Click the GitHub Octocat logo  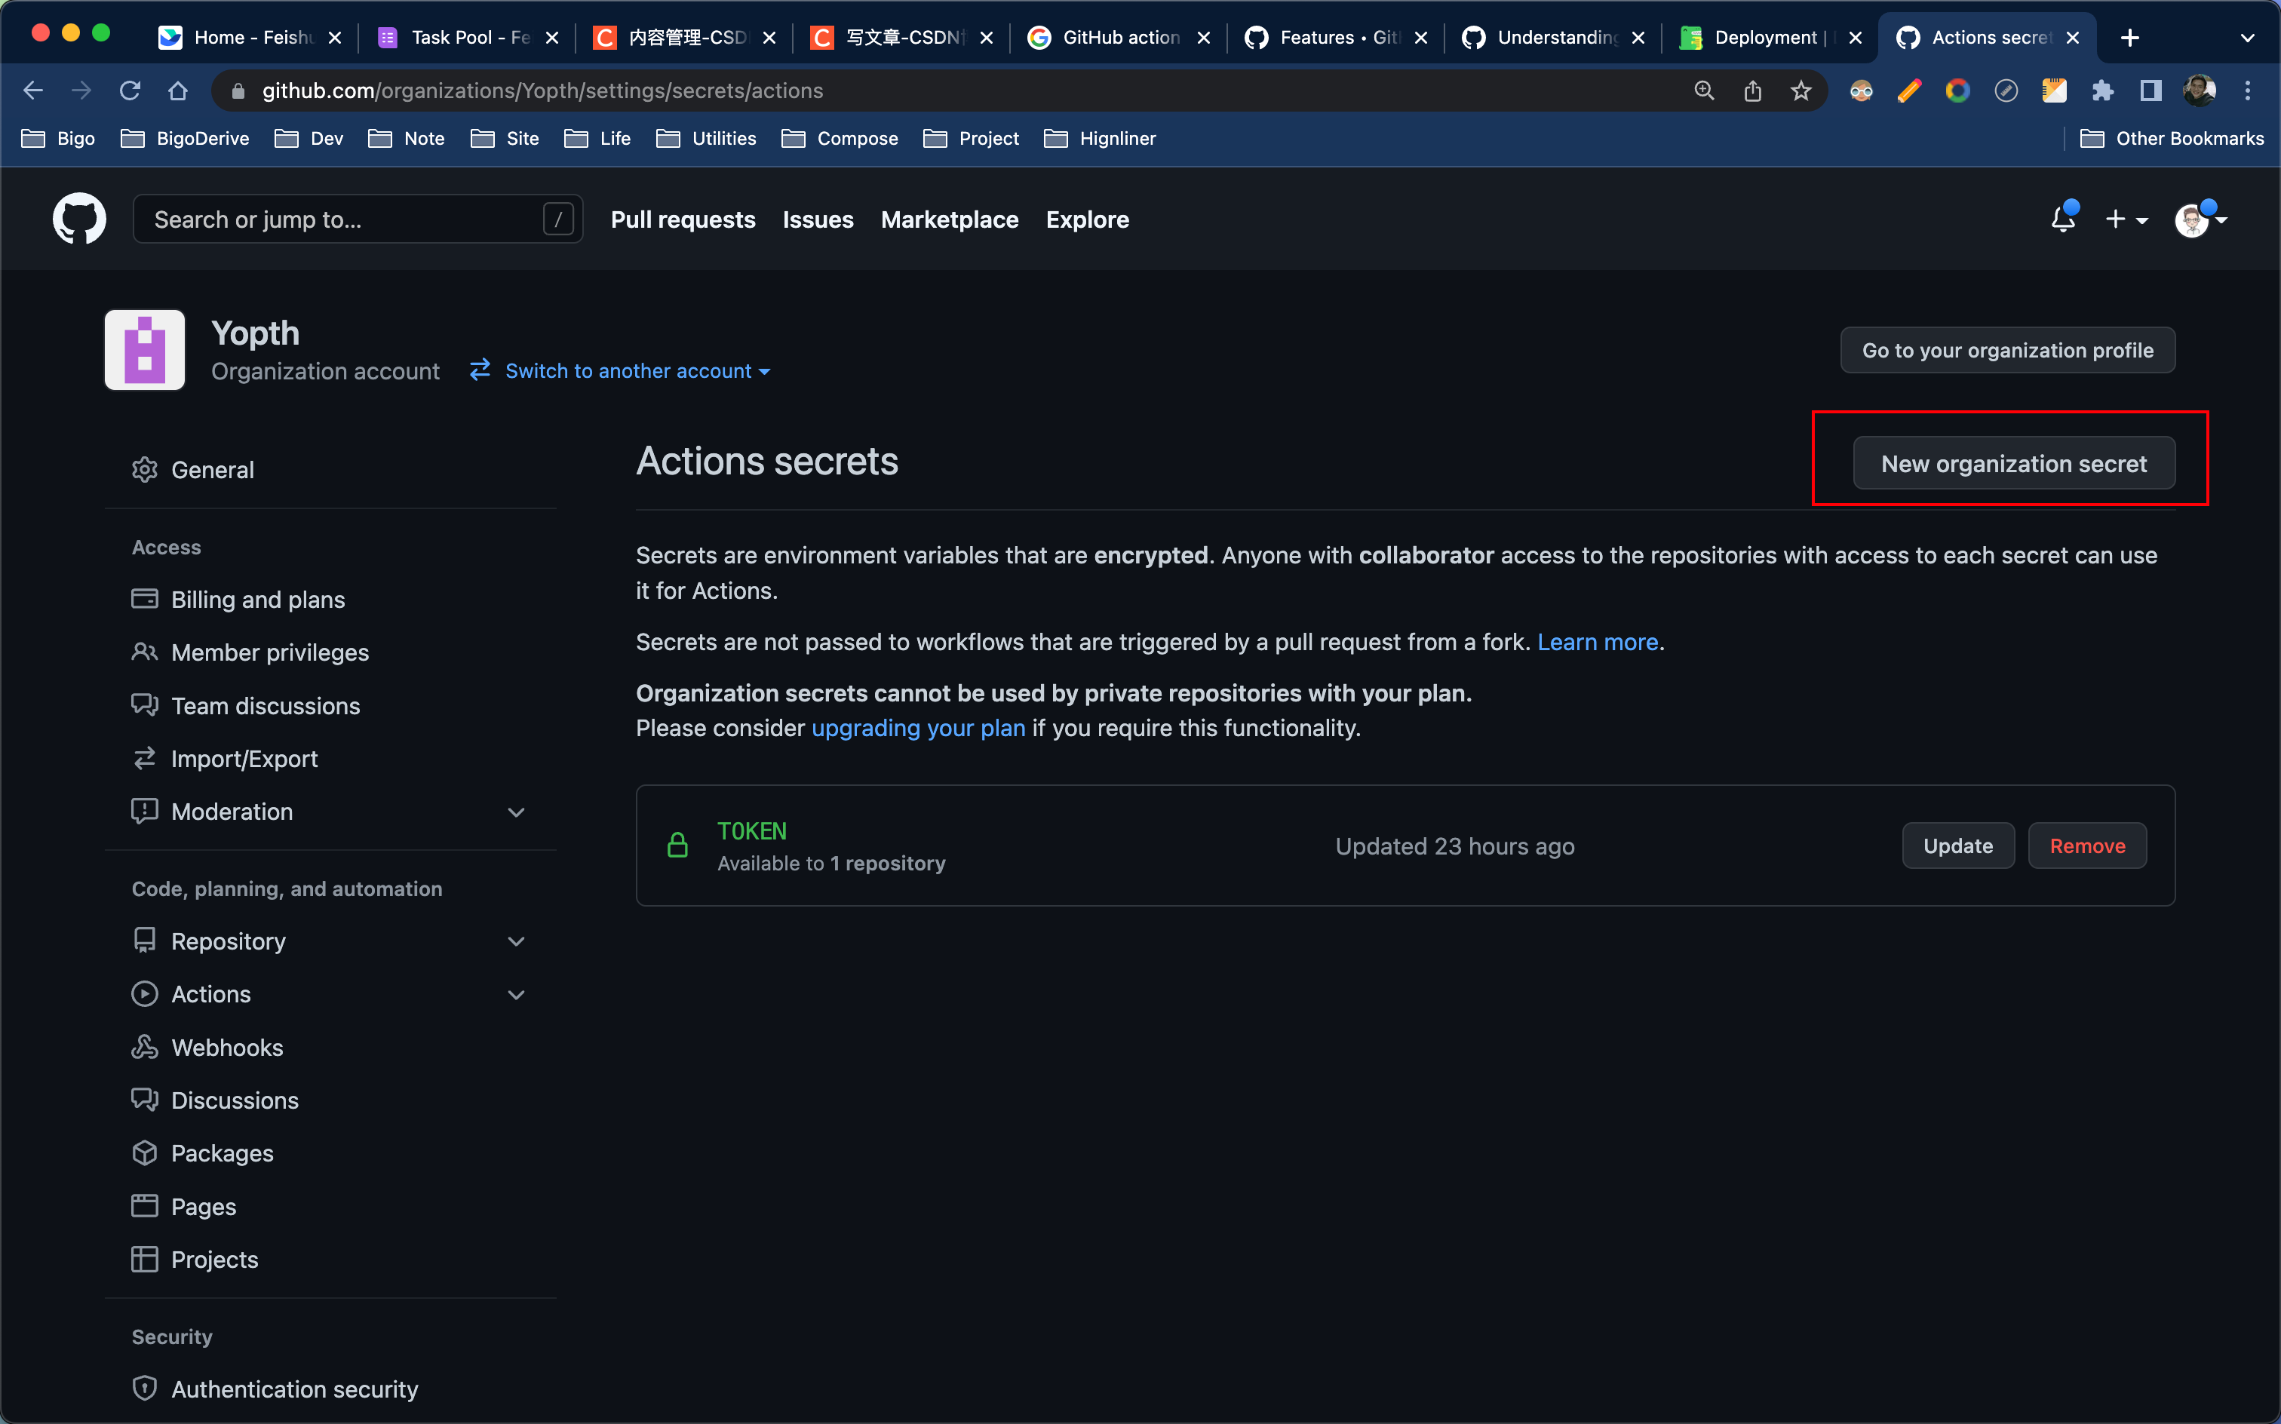point(79,219)
